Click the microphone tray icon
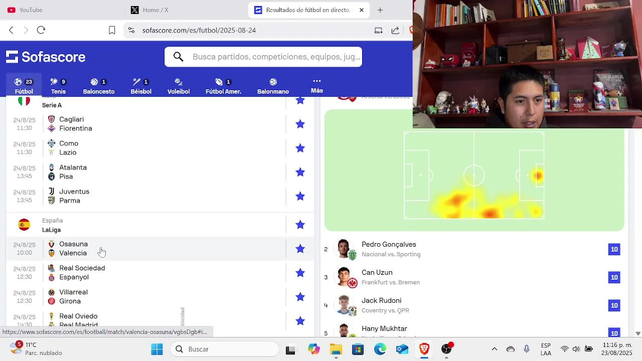This screenshot has width=642, height=361. pos(526,349)
